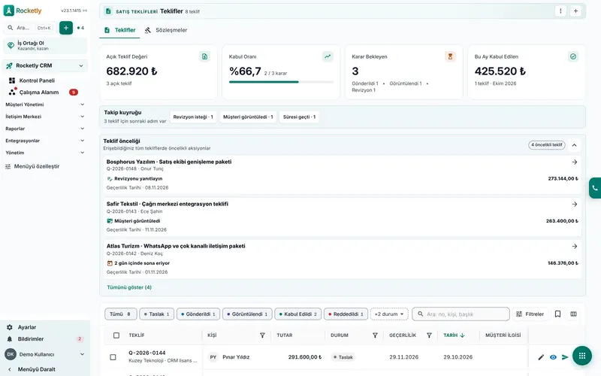
Task: Switch to the Sözleşmeler tab
Action: pos(166,30)
